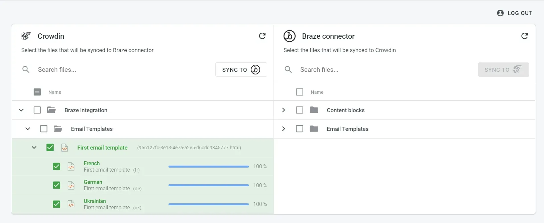Uncheck the German translation checkbox
The image size is (544, 223).
point(57,185)
